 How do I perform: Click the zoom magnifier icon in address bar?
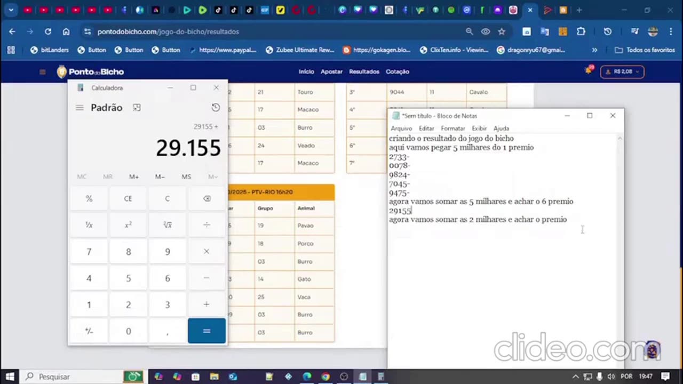pyautogui.click(x=469, y=31)
